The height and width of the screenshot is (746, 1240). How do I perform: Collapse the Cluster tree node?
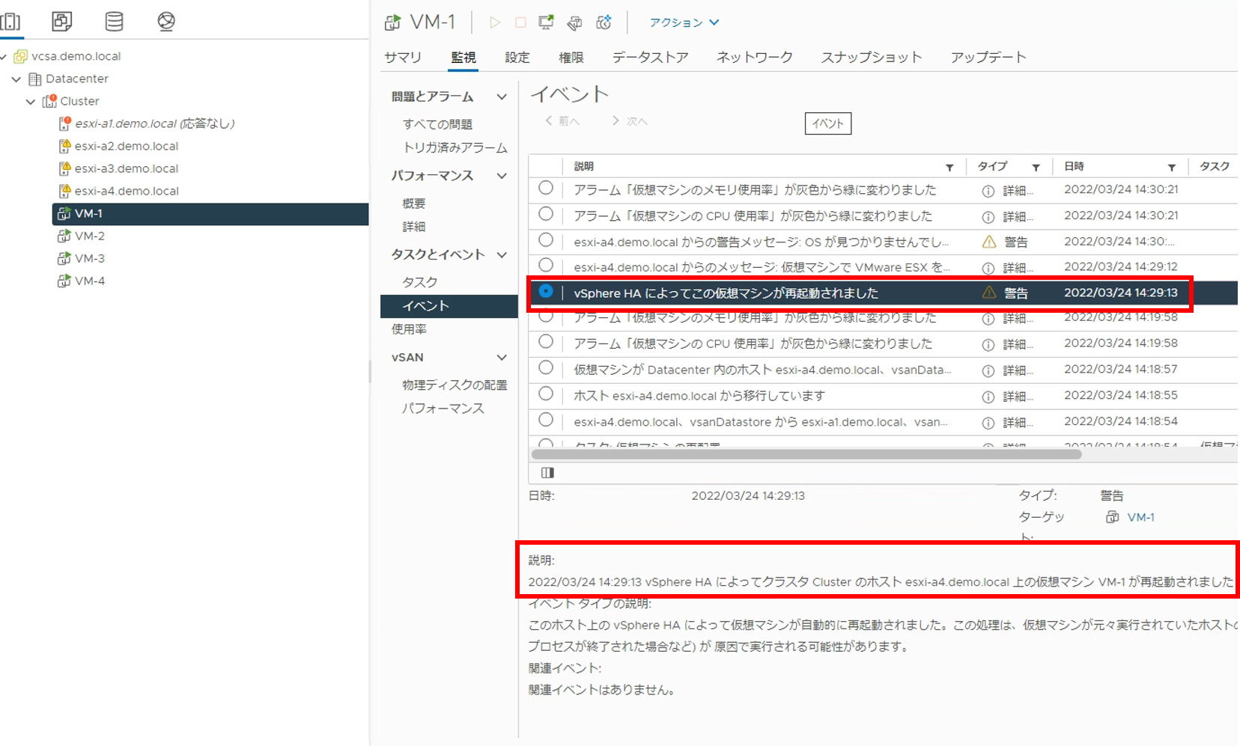point(31,101)
